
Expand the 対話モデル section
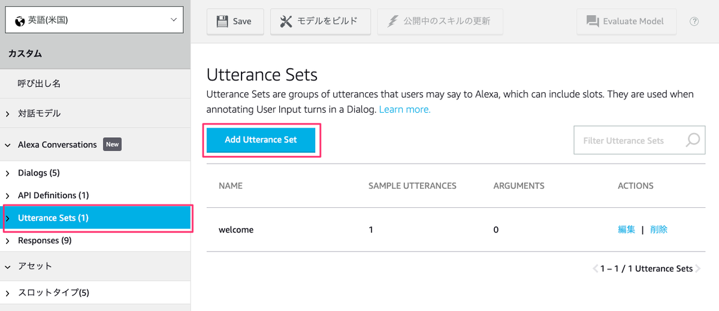39,113
